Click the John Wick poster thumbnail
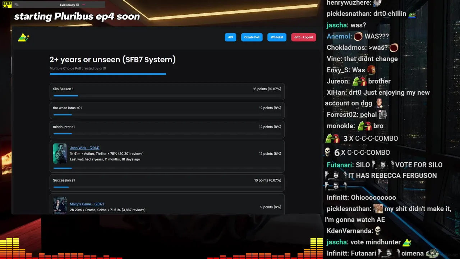 click(x=60, y=154)
